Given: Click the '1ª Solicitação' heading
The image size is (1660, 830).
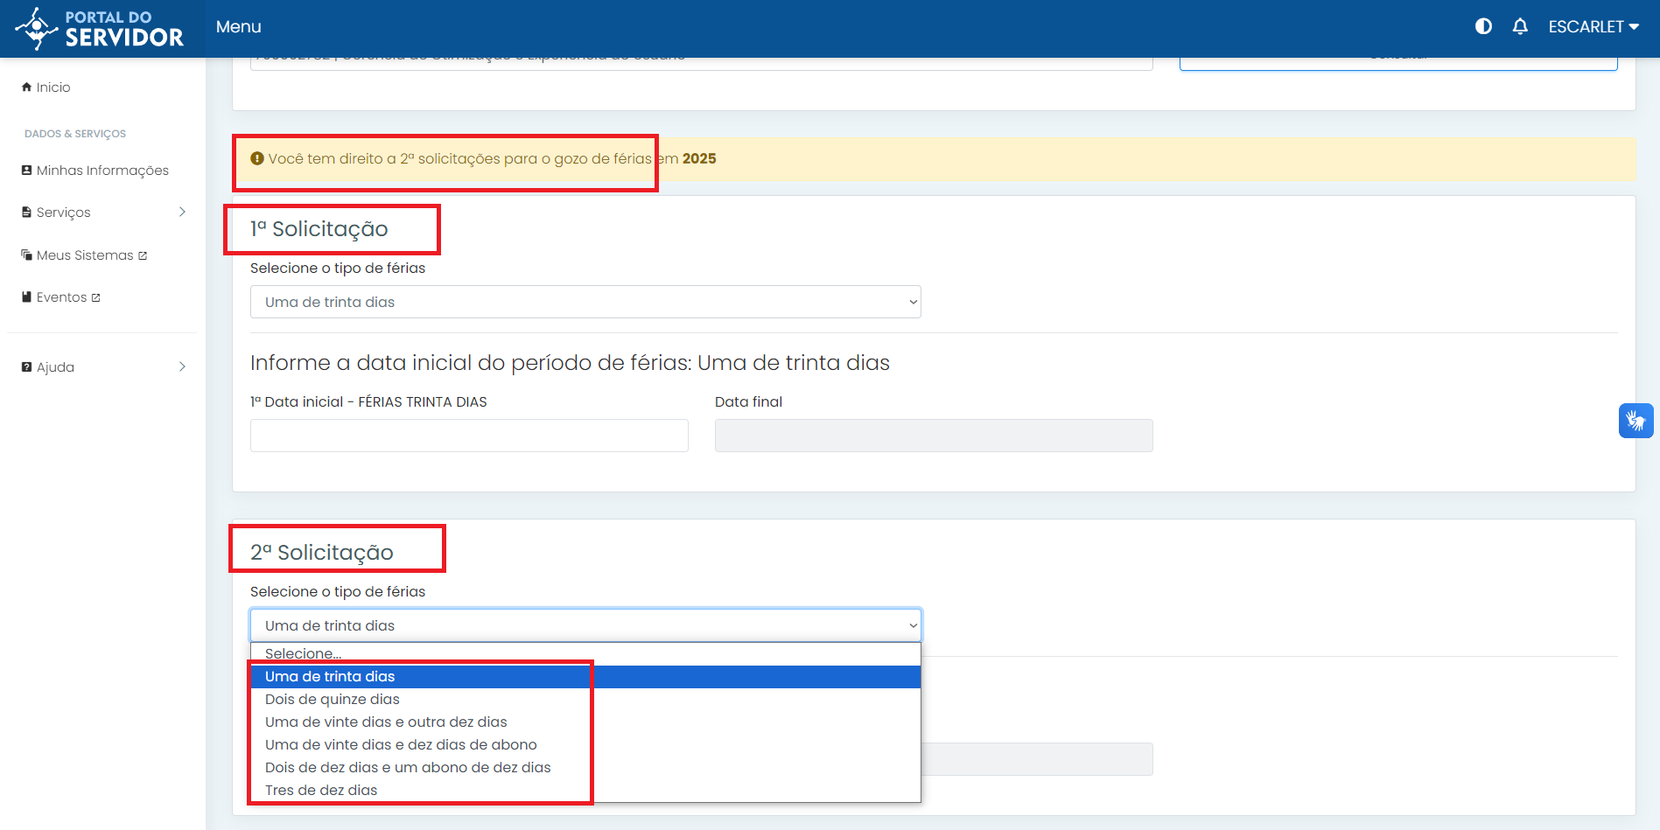Looking at the screenshot, I should (319, 228).
